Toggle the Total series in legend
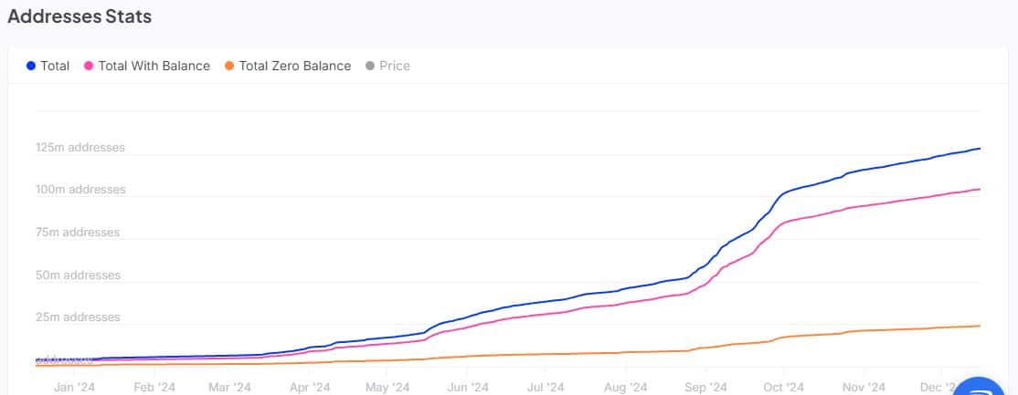 (54, 66)
